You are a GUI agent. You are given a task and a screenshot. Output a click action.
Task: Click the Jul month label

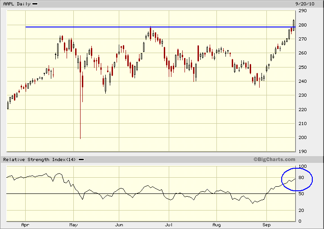pyautogui.click(x=169, y=225)
